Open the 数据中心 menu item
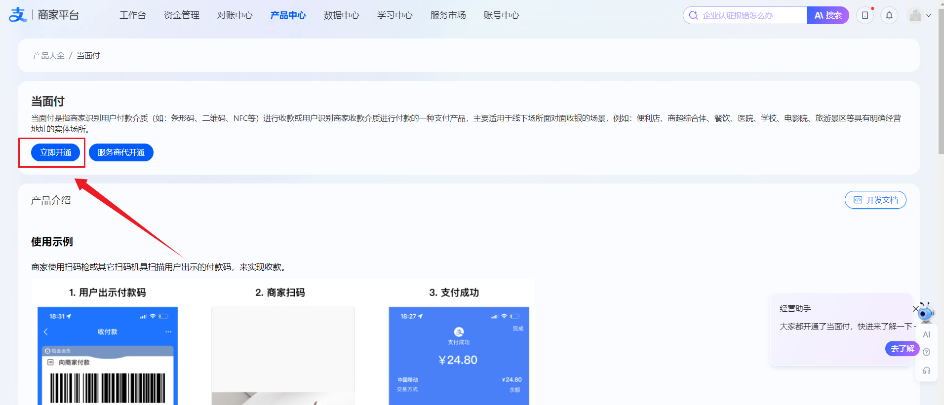This screenshot has width=944, height=405. tap(341, 15)
